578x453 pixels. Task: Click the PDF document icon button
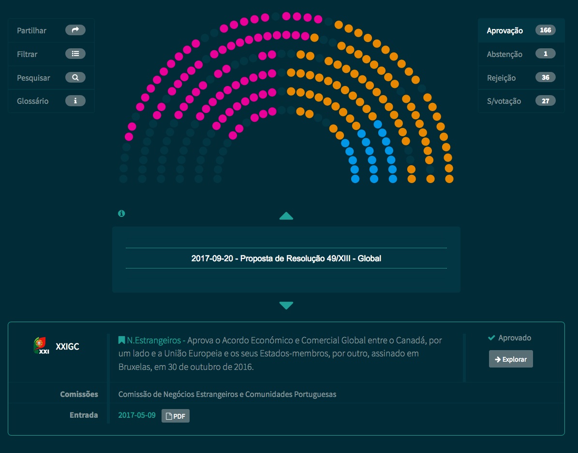tap(176, 416)
